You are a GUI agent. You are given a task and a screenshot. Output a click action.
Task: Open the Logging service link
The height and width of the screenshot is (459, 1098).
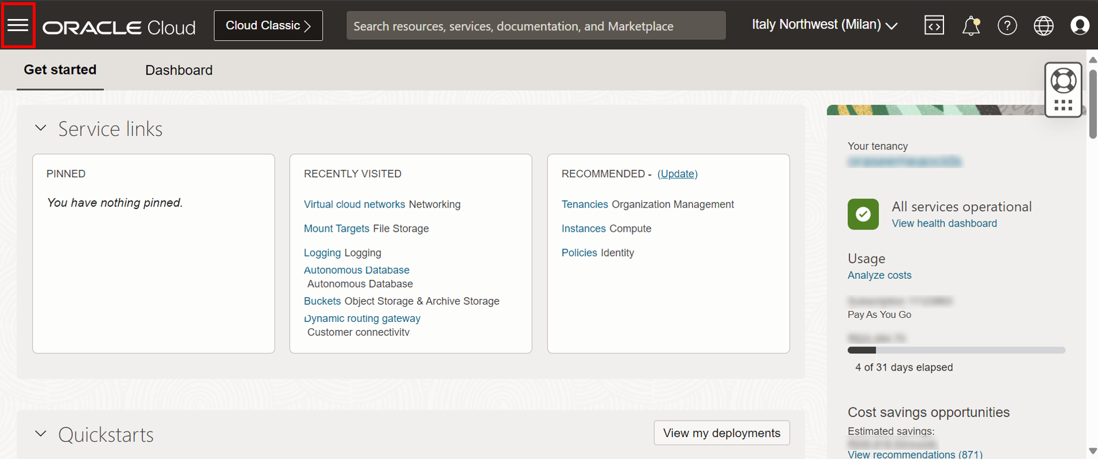pos(322,252)
